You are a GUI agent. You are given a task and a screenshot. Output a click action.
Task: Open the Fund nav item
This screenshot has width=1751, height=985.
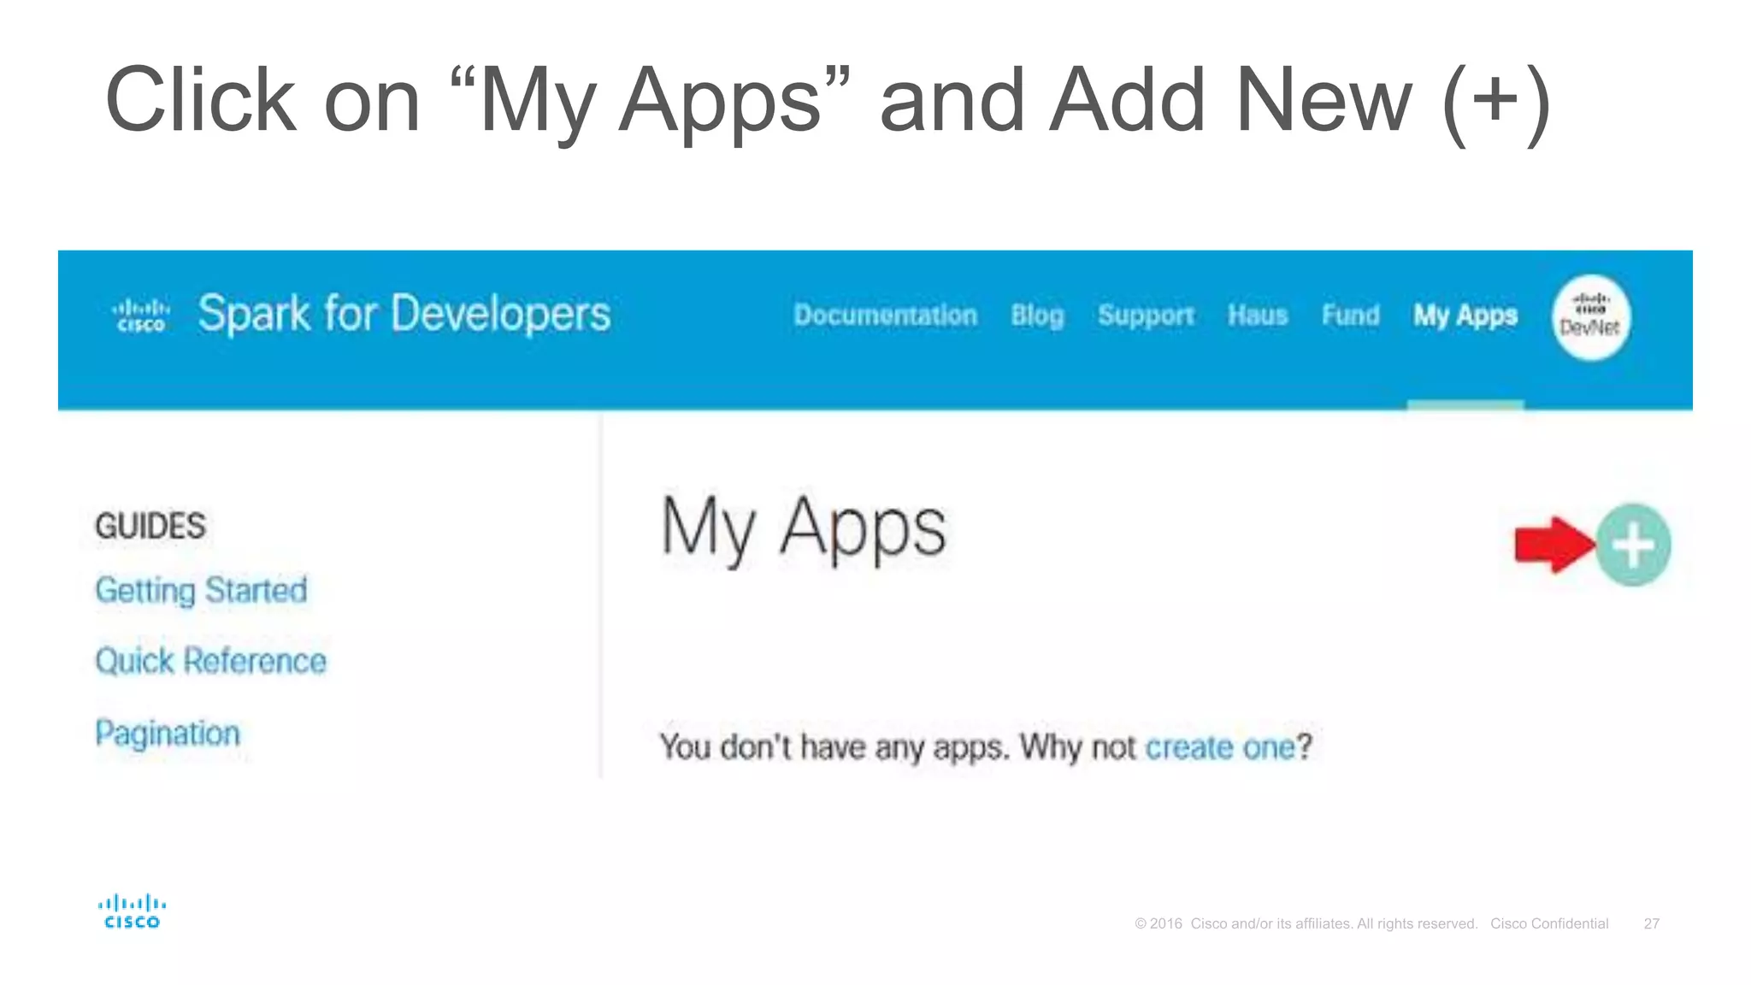click(x=1350, y=316)
